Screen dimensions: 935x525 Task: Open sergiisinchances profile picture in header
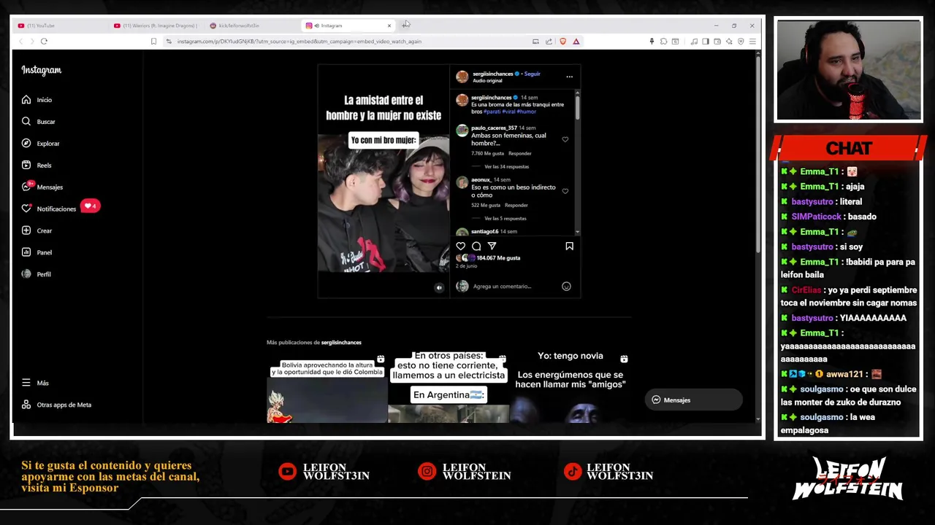[462, 77]
